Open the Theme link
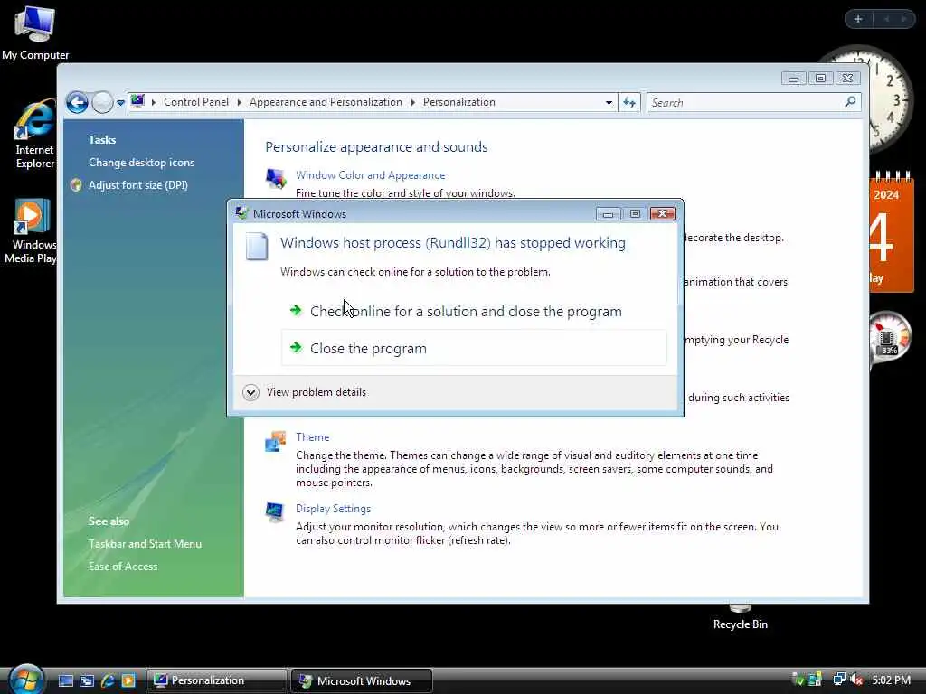This screenshot has width=926, height=694. pos(312,437)
